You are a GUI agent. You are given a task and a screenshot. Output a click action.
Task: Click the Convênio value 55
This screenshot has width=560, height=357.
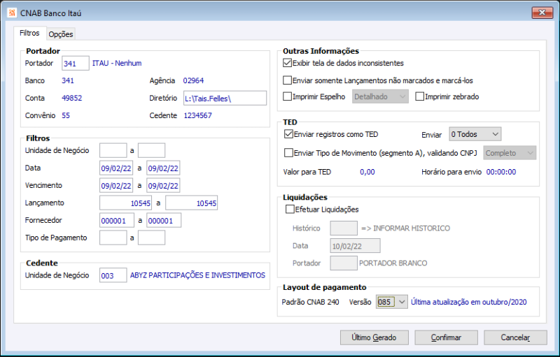(x=66, y=115)
